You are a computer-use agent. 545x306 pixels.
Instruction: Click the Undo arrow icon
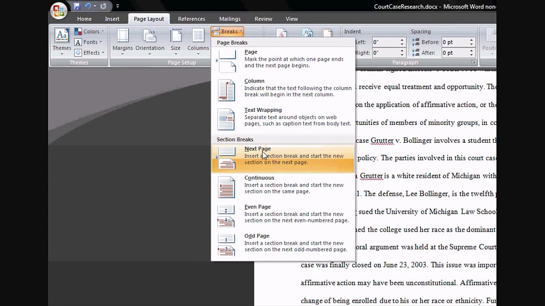click(88, 6)
